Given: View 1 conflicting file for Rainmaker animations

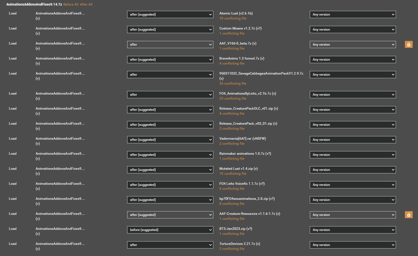Looking at the screenshot, I should (232, 158).
